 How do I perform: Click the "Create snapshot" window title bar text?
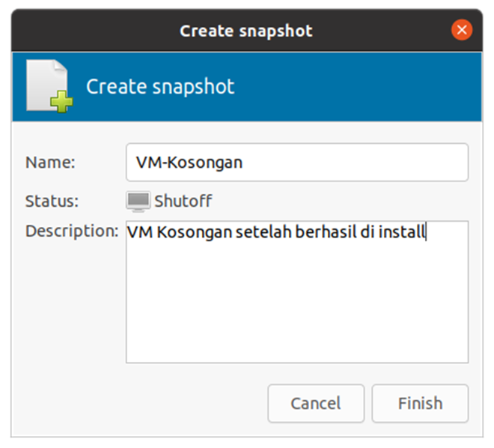246,31
